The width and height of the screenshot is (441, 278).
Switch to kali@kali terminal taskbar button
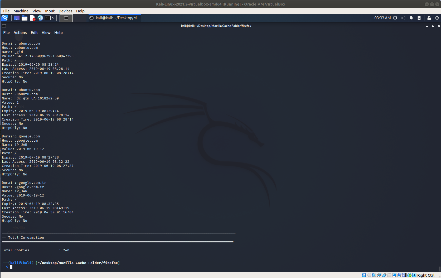(114, 18)
